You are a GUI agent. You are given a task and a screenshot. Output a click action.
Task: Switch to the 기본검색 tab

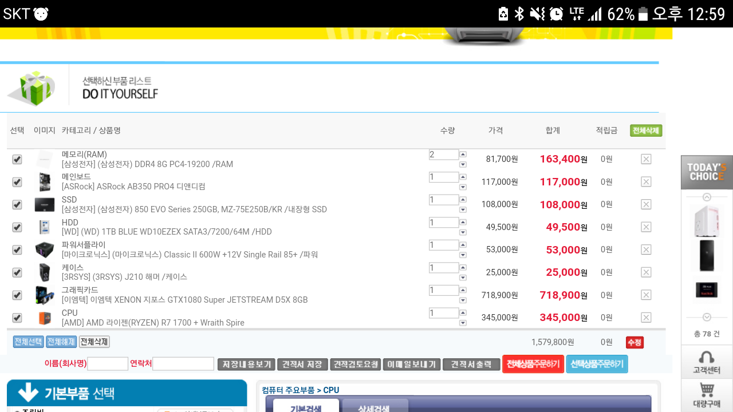(306, 406)
